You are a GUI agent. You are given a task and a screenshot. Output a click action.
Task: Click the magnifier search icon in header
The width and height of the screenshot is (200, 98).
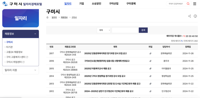click(x=188, y=4)
